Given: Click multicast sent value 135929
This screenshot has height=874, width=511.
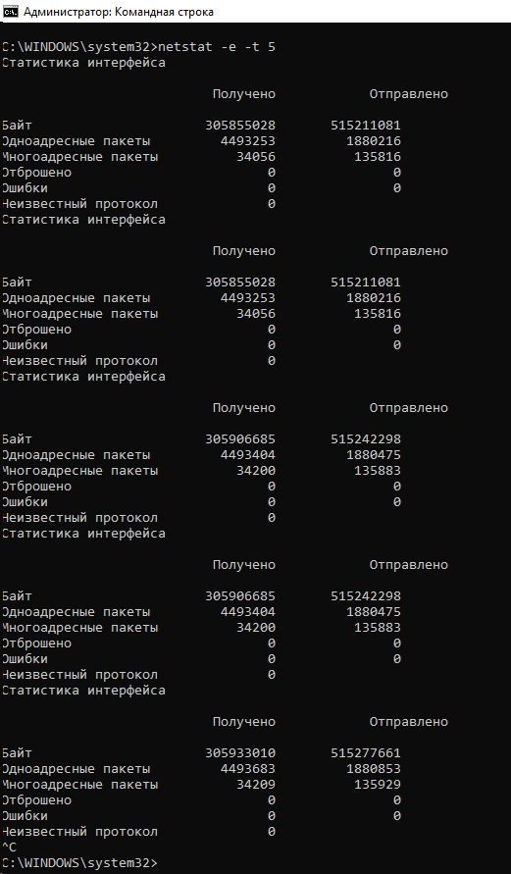Looking at the screenshot, I should pyautogui.click(x=378, y=785).
